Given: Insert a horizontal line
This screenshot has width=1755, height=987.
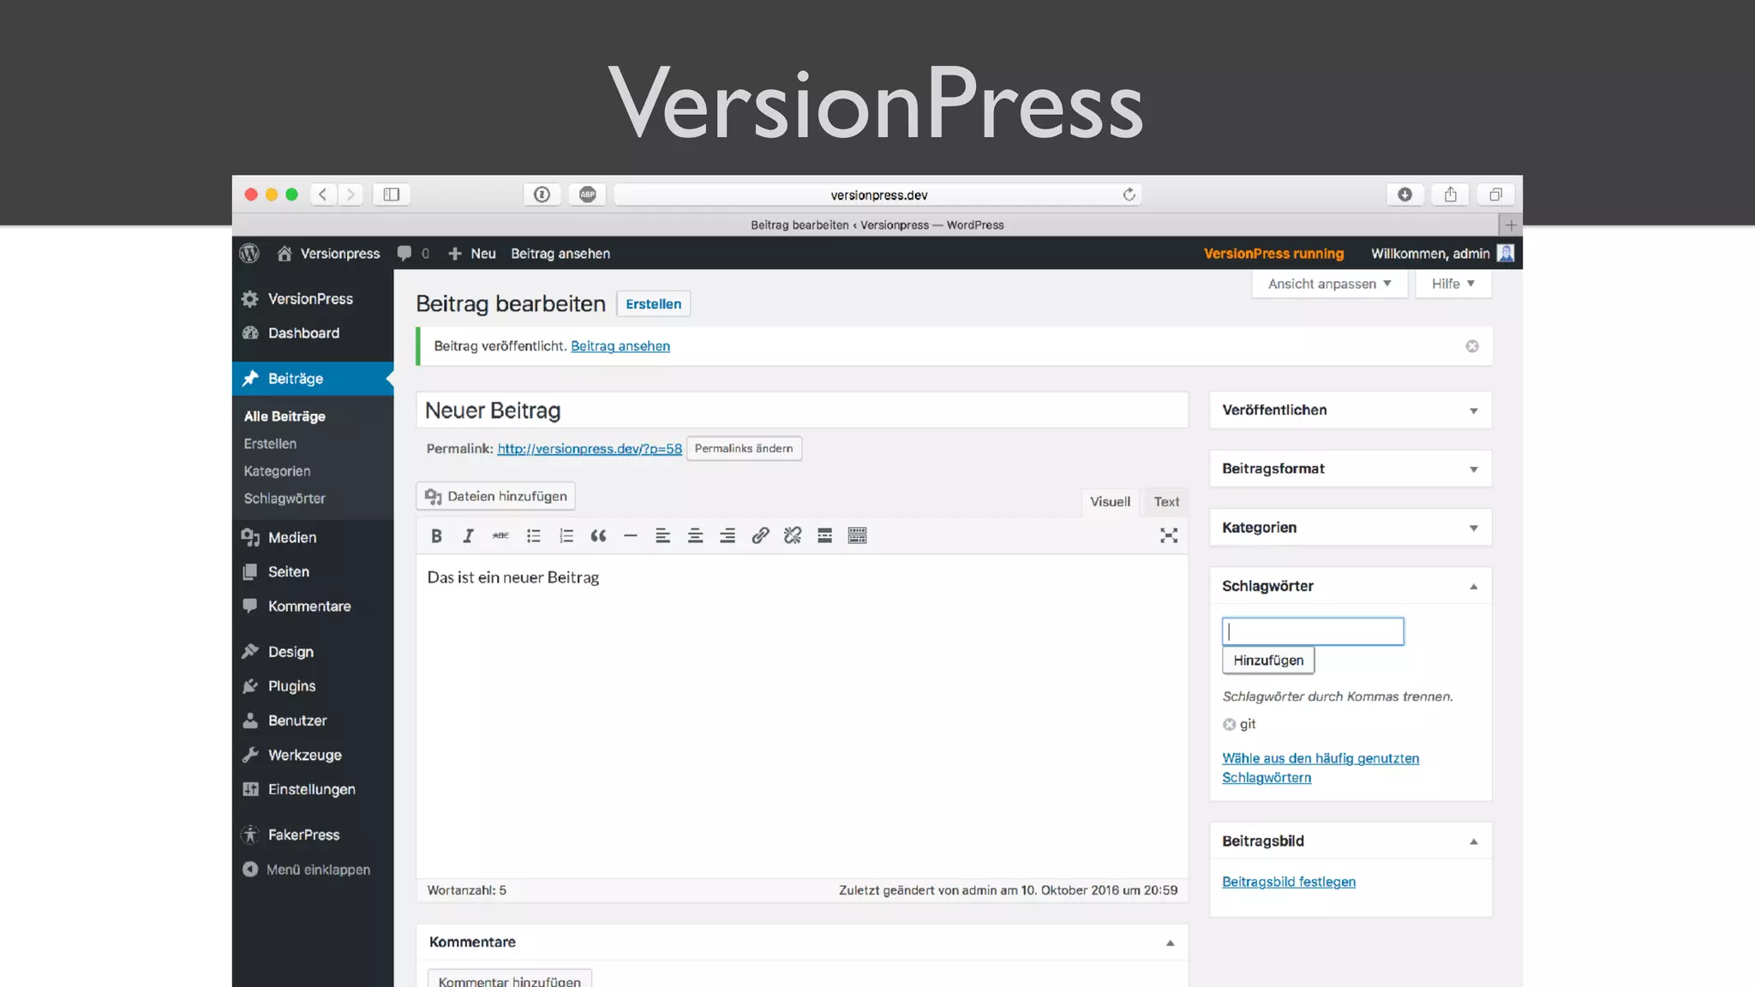Looking at the screenshot, I should pyautogui.click(x=631, y=535).
